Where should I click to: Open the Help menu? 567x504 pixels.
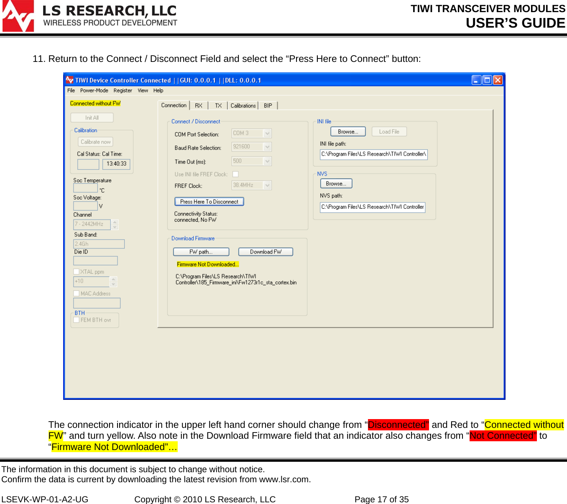tap(158, 90)
